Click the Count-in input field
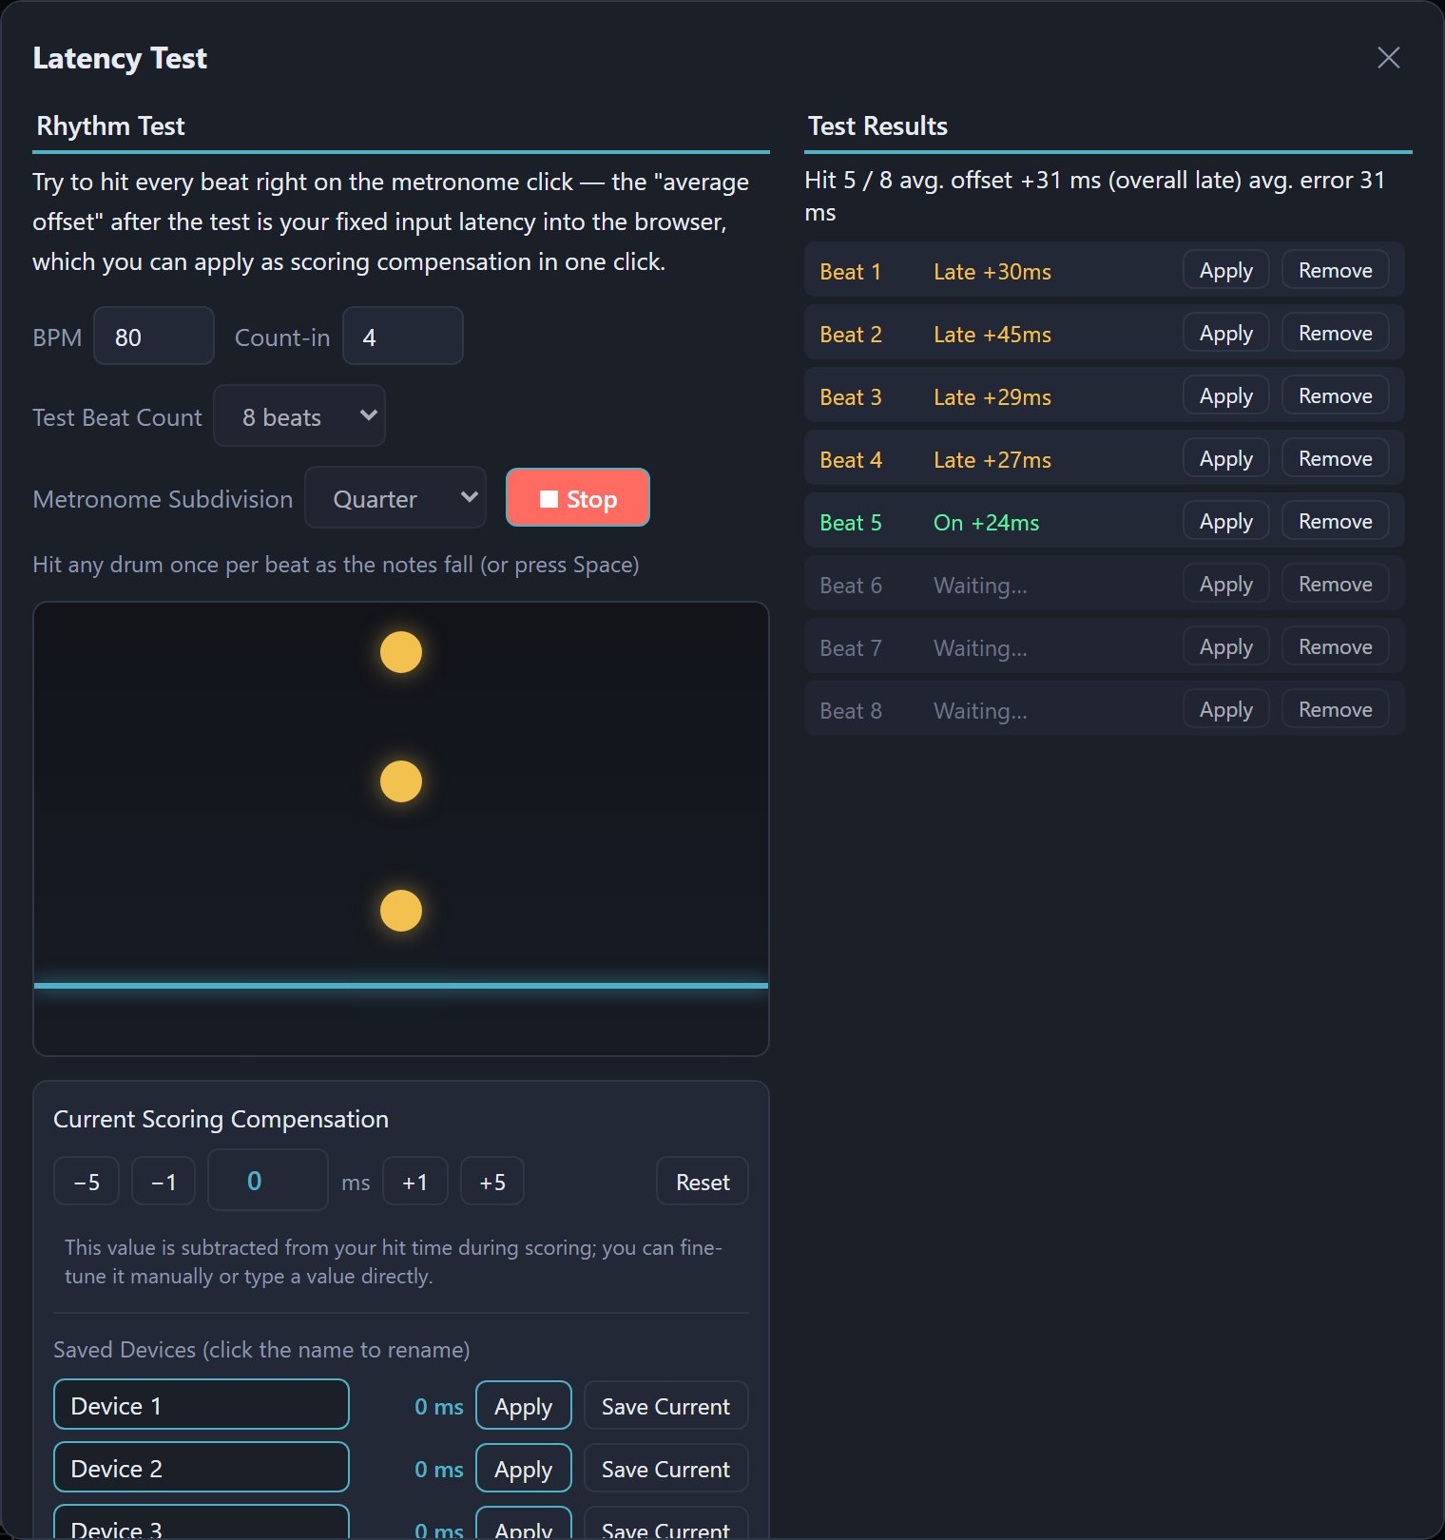 (x=403, y=337)
